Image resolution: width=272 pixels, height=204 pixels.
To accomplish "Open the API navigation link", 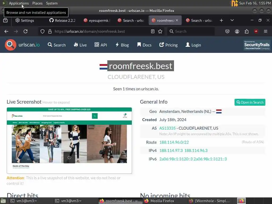I will [x=101, y=45].
